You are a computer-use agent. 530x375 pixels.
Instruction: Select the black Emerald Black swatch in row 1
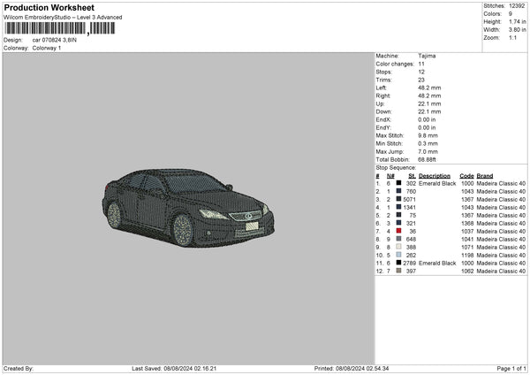click(399, 183)
